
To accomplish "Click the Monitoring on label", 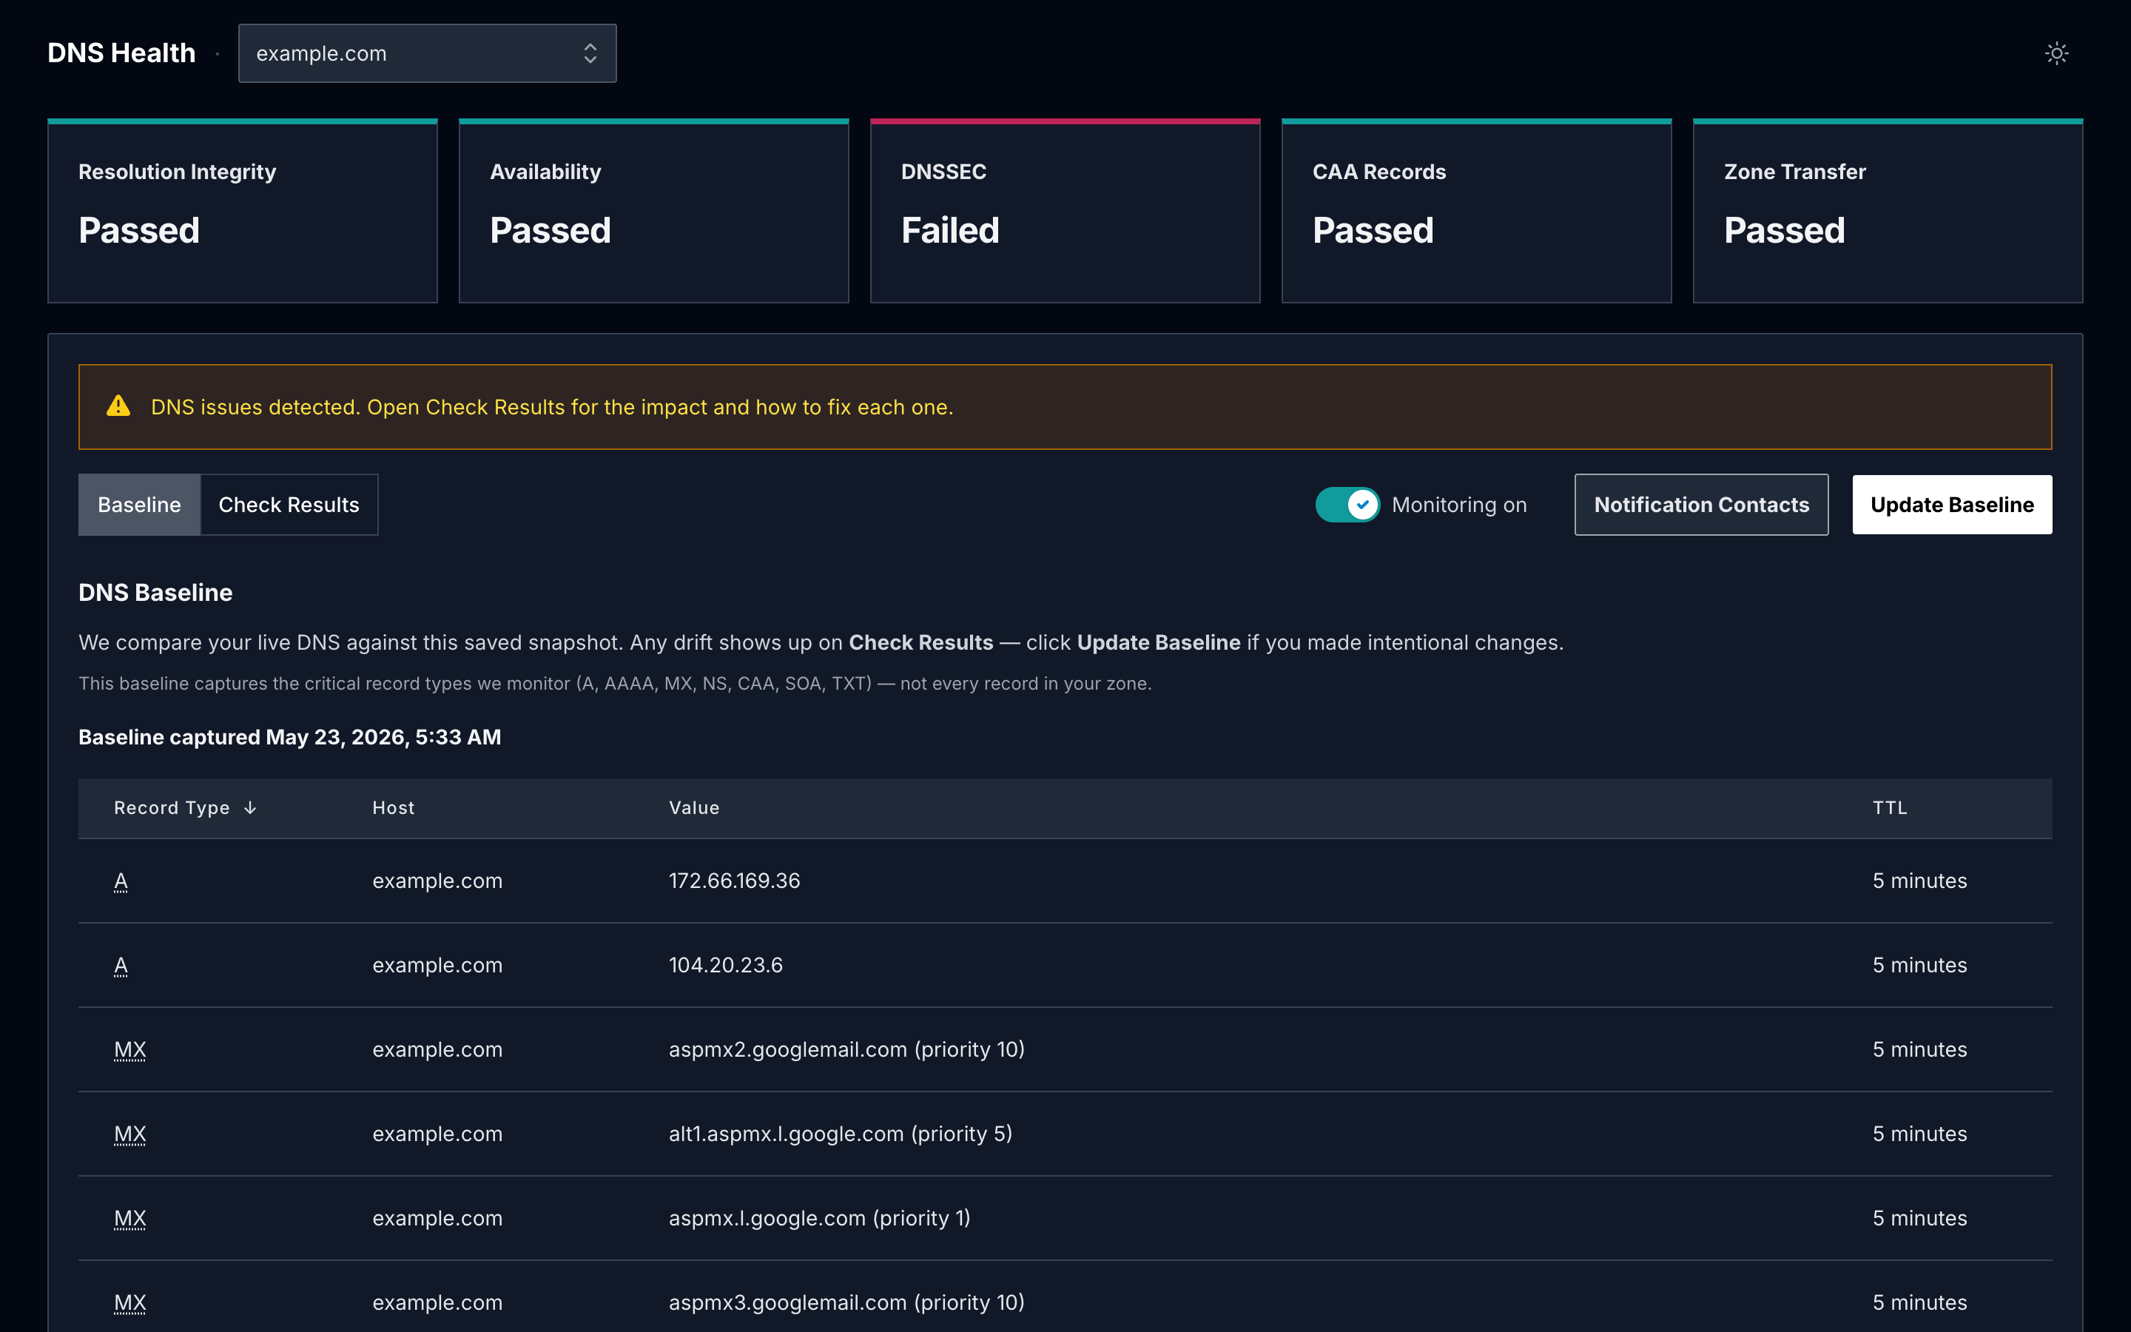I will [x=1459, y=505].
